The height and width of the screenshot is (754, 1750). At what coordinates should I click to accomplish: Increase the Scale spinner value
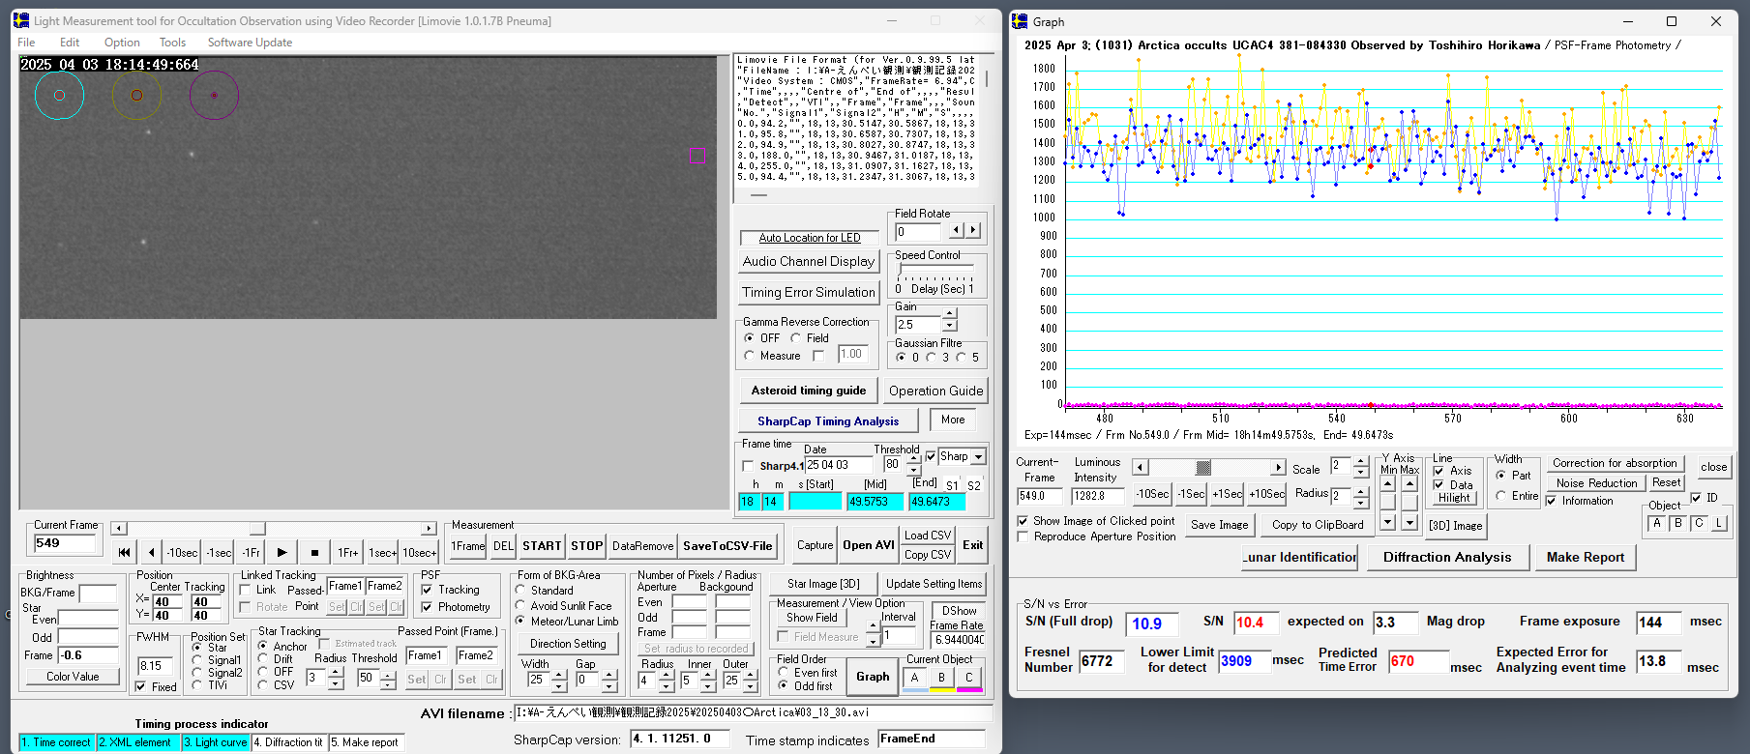pyautogui.click(x=1360, y=462)
